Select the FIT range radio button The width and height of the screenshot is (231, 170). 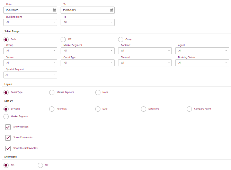pos(63,39)
